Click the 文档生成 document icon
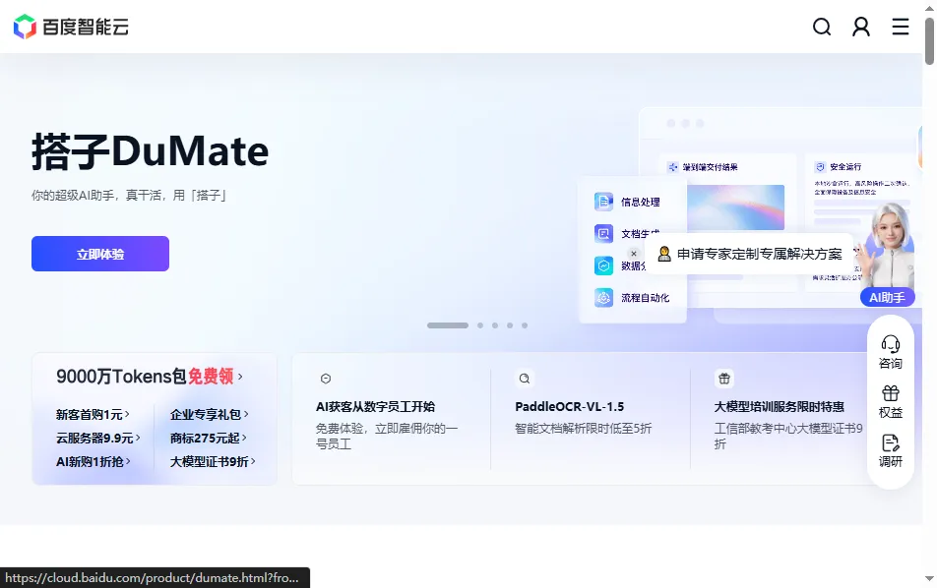 pyautogui.click(x=603, y=233)
